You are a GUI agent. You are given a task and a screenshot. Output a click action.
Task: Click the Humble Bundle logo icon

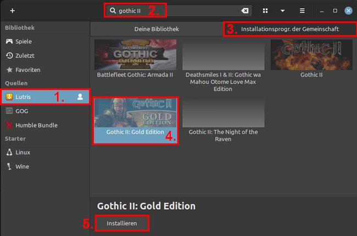pyautogui.click(x=9, y=125)
